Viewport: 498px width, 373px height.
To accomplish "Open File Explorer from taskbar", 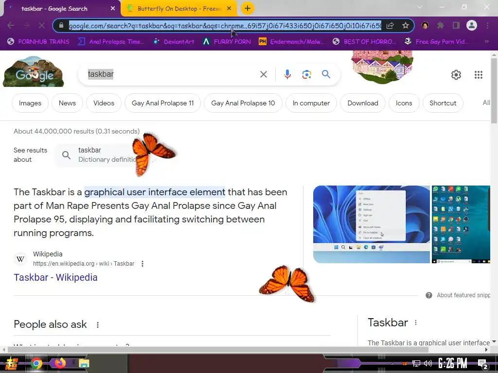I will [x=84, y=363].
